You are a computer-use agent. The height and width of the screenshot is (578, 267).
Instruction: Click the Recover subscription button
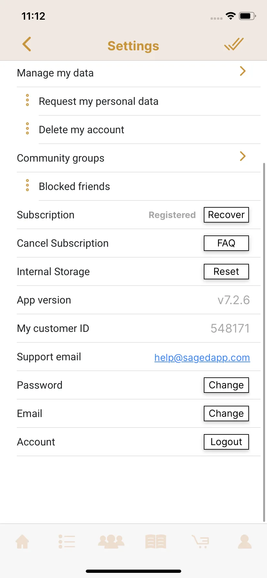(x=226, y=215)
